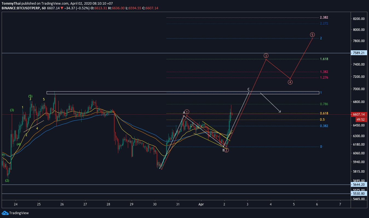The height and width of the screenshot is (218, 369).
Task: Select the green (4) wave label
Action: [19, 144]
